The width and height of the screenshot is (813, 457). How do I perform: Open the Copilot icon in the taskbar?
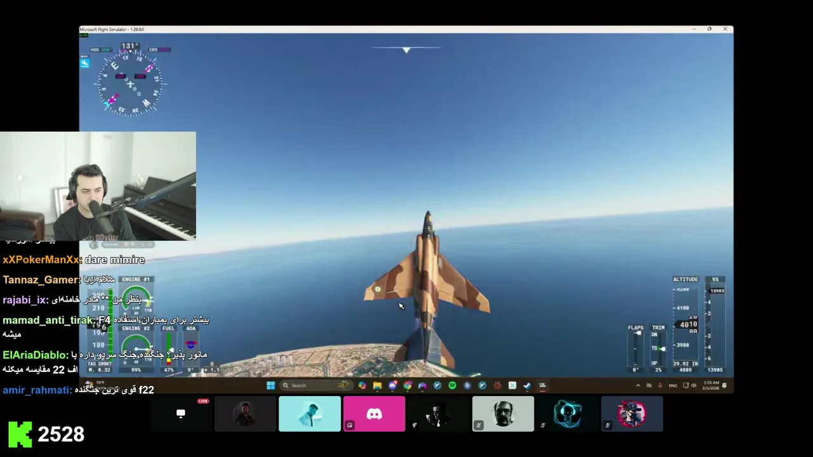point(362,385)
